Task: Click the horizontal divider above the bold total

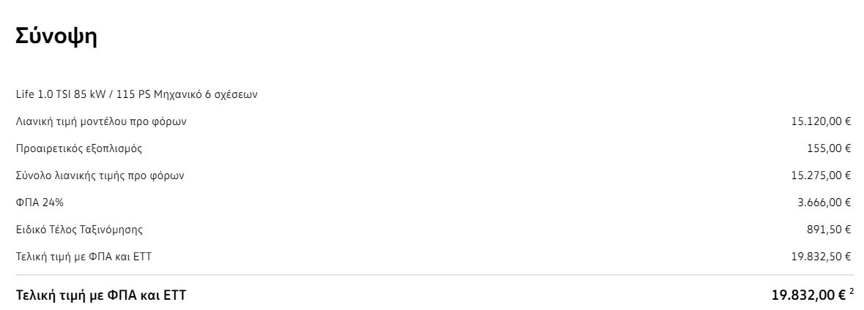Action: coord(435,275)
